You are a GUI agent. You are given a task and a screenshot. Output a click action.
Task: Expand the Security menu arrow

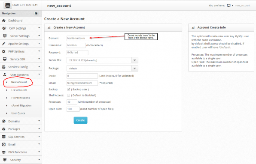pyautogui.click(x=39, y=159)
